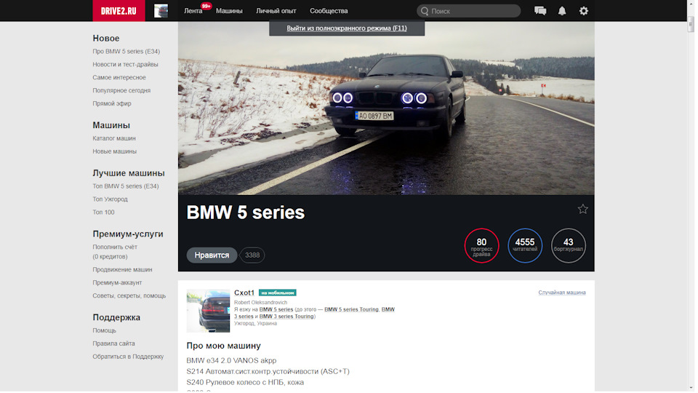Click text BMW e34 2.0 VANOS akpp
Image resolution: width=698 pixels, height=393 pixels.
point(231,360)
